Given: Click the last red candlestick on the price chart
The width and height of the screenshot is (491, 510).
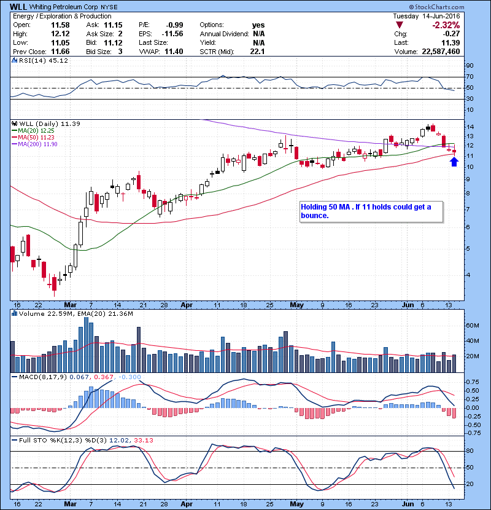Looking at the screenshot, I should pyautogui.click(x=454, y=151).
